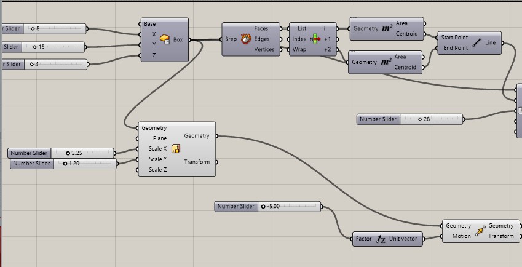The width and height of the screenshot is (522, 267).
Task: Click the m² icon of upper Area component
Action: click(x=387, y=29)
